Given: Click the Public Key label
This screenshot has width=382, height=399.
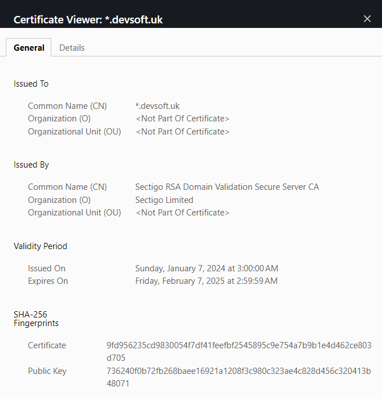Looking at the screenshot, I should coord(47,371).
